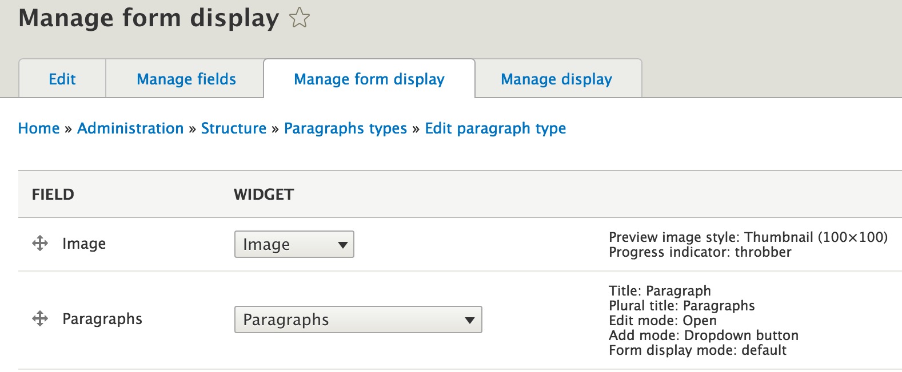
Task: Click the Image field label
Action: (83, 244)
